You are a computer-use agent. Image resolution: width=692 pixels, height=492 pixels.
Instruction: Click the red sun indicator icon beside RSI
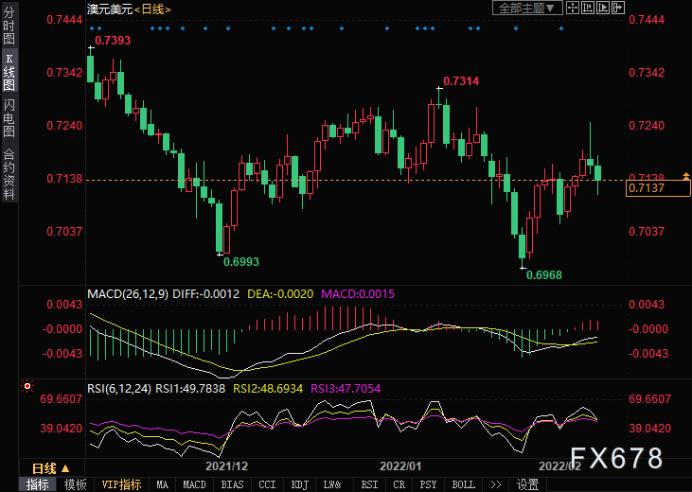pyautogui.click(x=27, y=387)
